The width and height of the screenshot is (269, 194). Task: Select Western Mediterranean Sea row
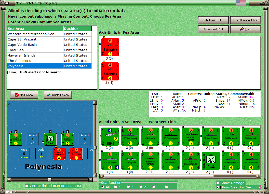[x=49, y=34]
